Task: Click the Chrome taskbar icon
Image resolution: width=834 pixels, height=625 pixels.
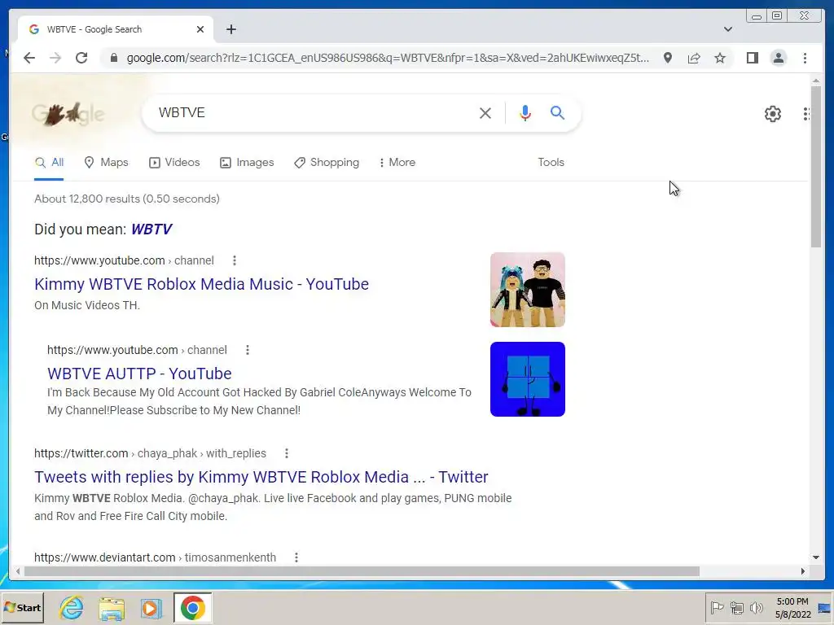Action: point(192,607)
